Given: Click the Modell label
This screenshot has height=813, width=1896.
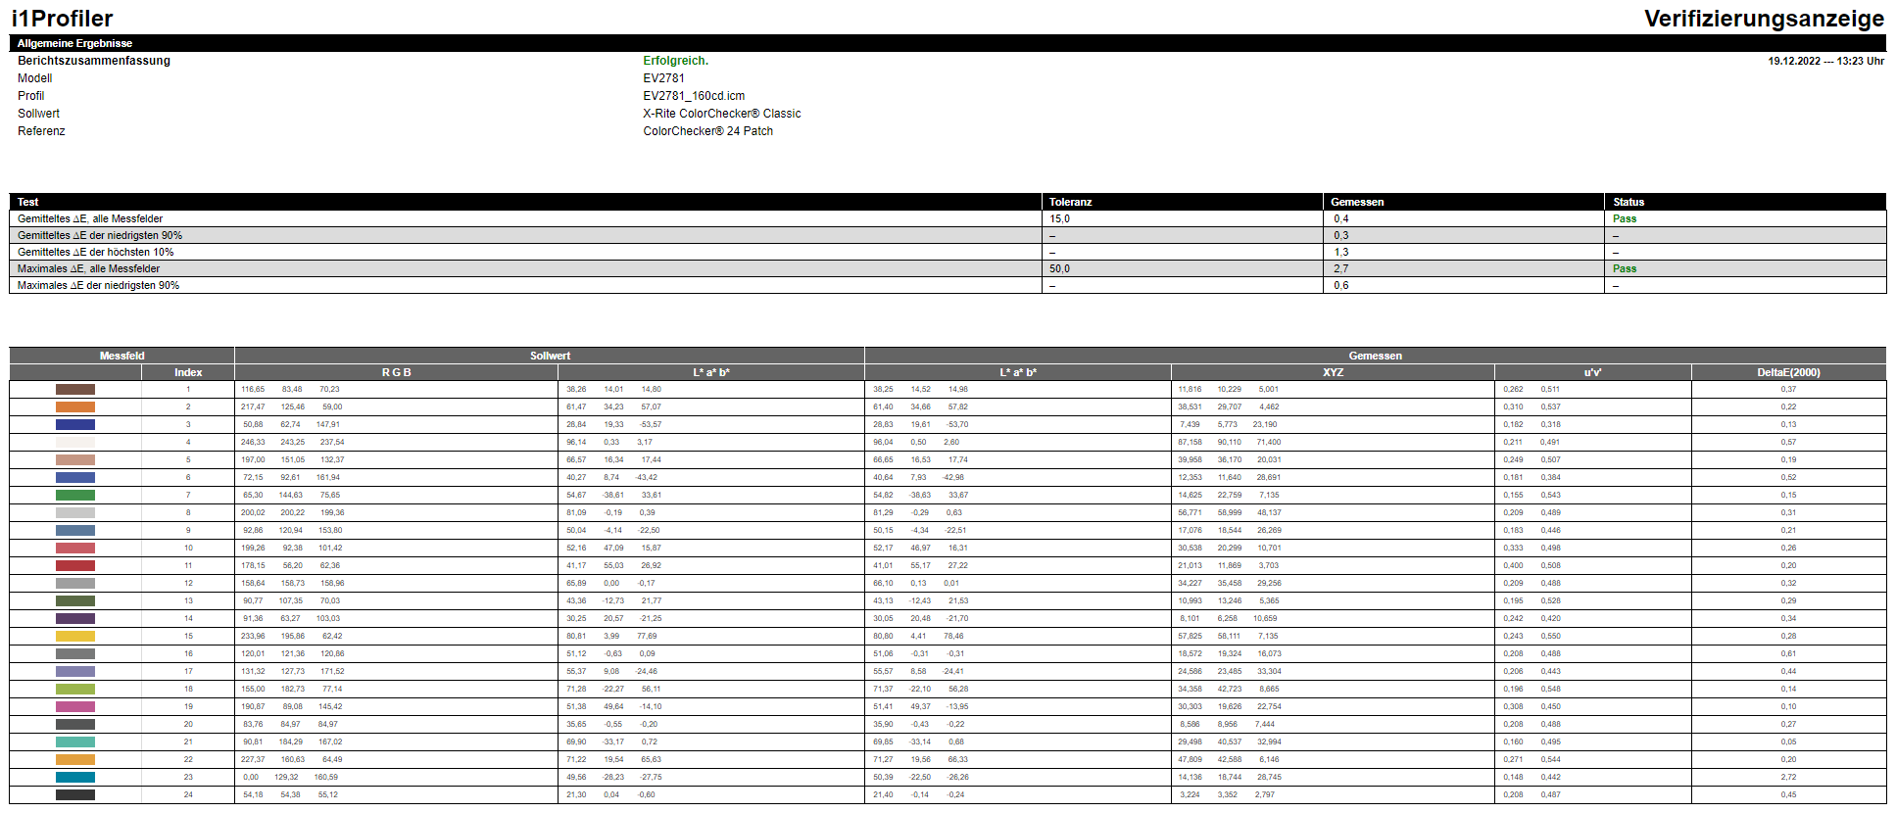Looking at the screenshot, I should coord(35,78).
